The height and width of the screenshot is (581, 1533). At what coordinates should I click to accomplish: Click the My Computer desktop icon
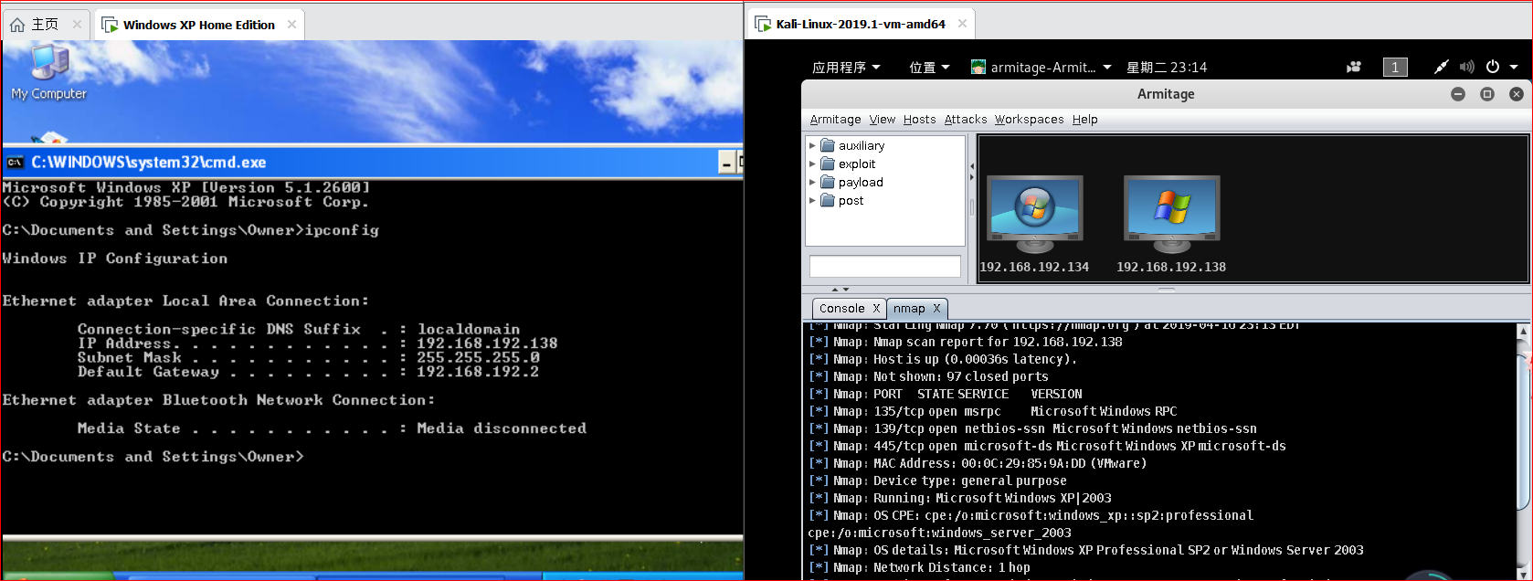tap(48, 71)
